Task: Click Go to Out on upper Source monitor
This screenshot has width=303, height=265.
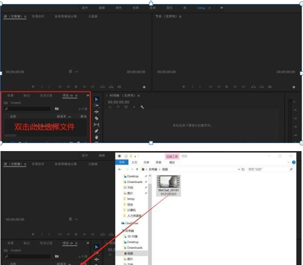Action: (x=93, y=87)
